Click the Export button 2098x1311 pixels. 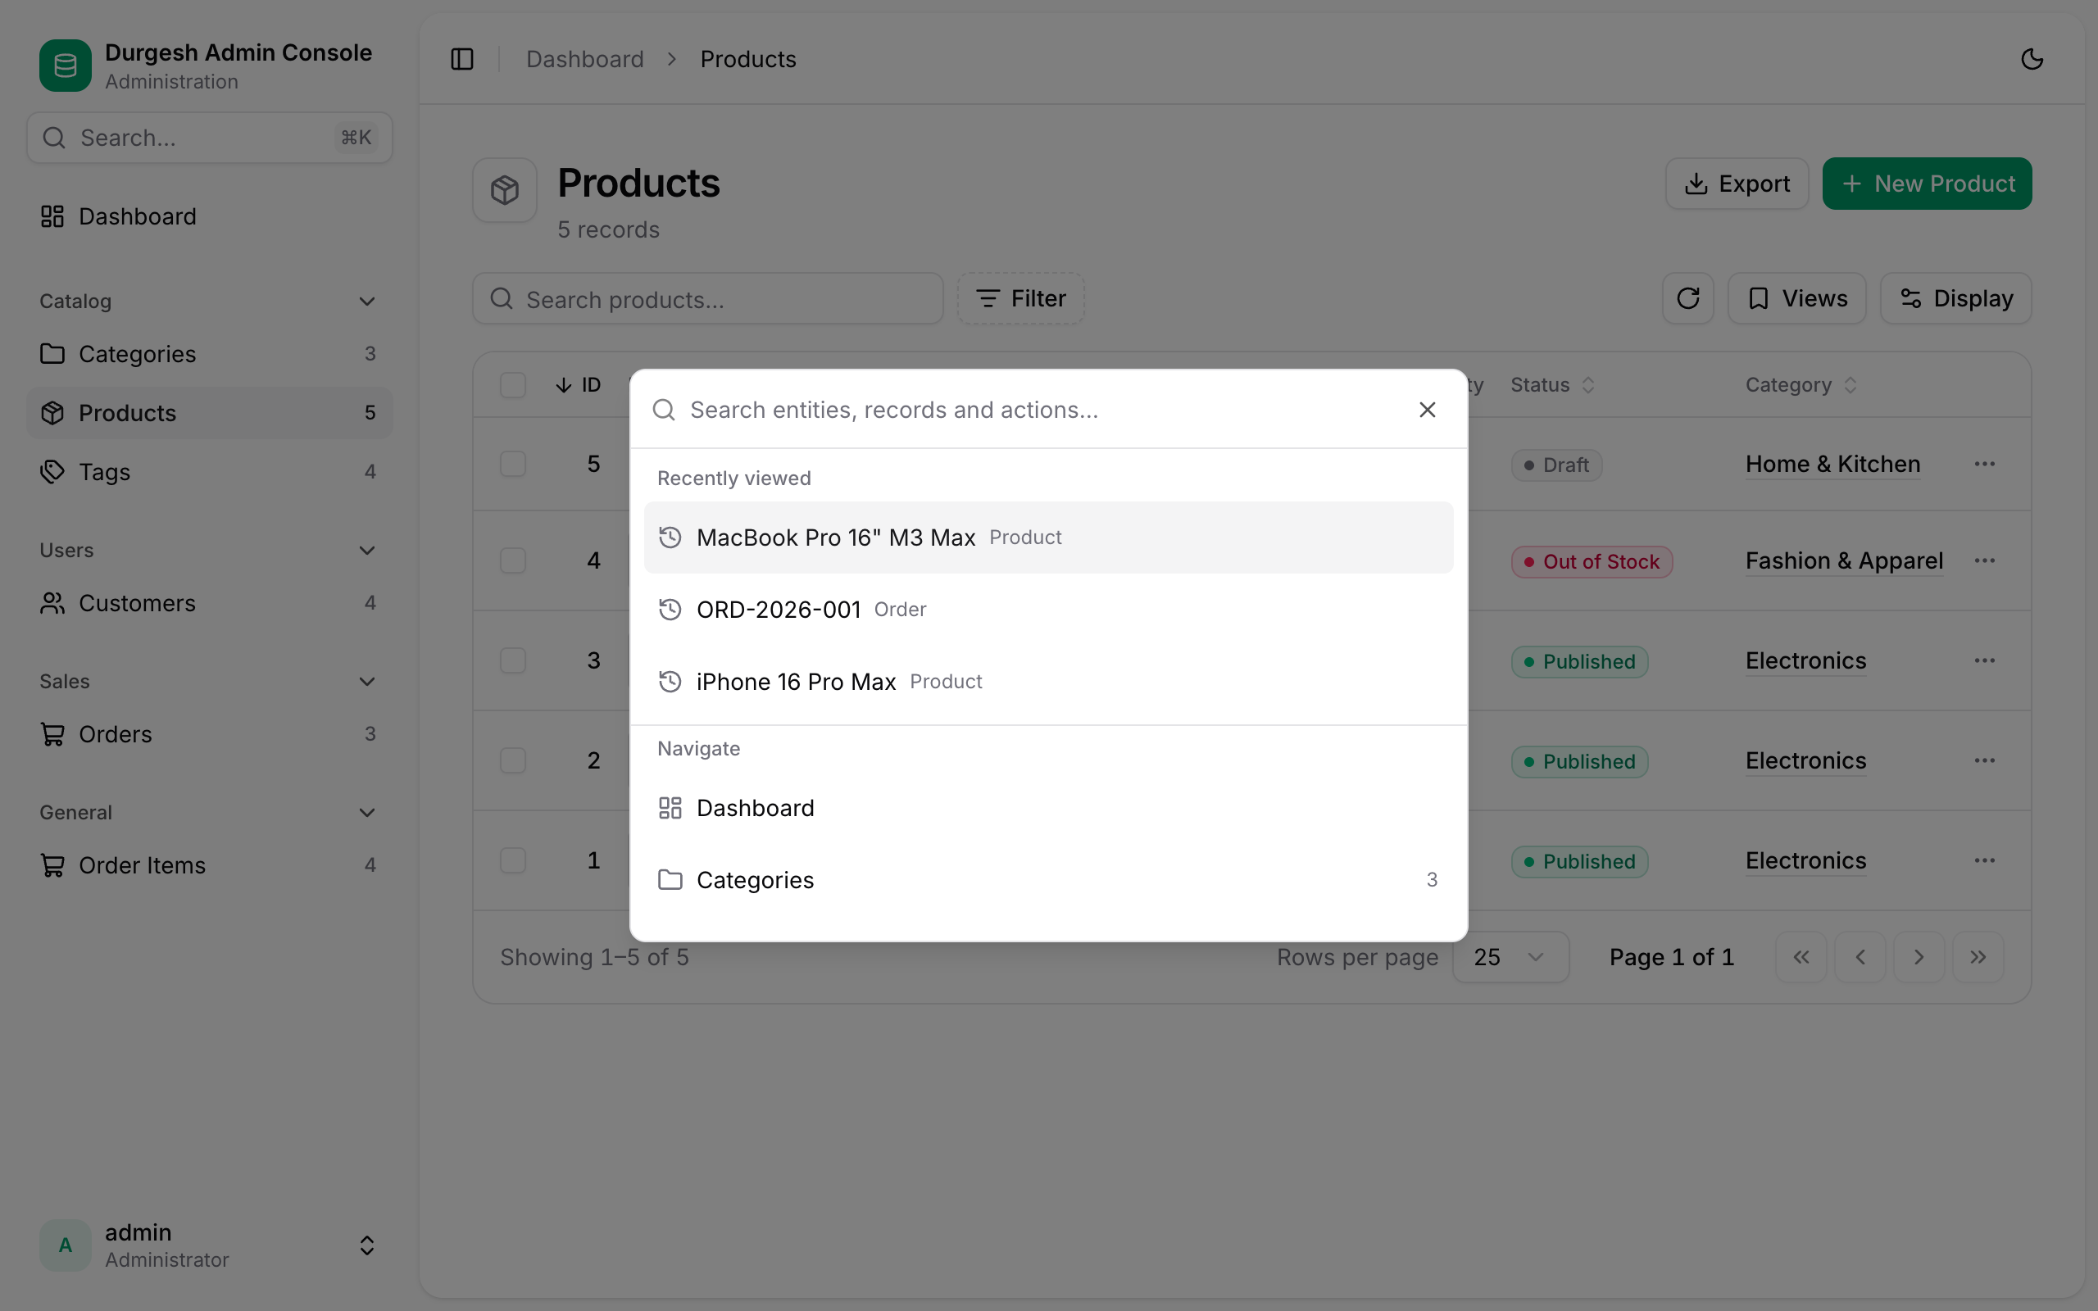click(x=1737, y=183)
